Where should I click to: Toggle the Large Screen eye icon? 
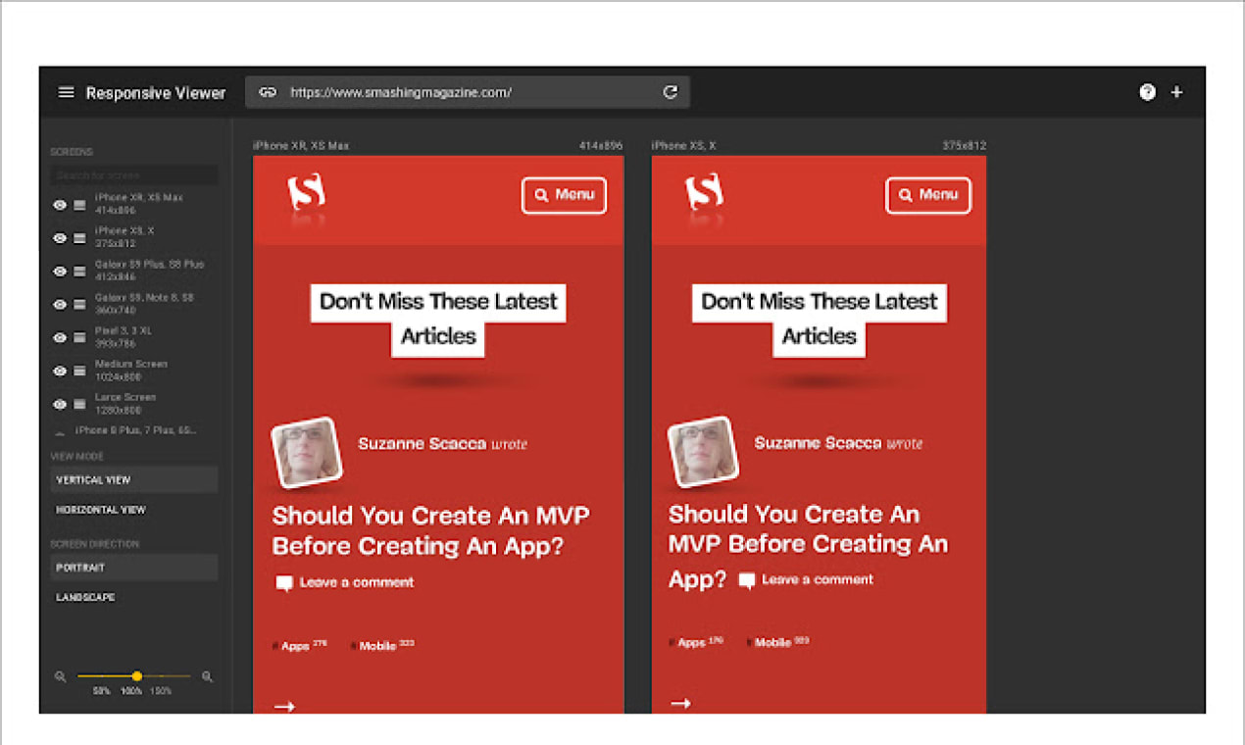[60, 405]
